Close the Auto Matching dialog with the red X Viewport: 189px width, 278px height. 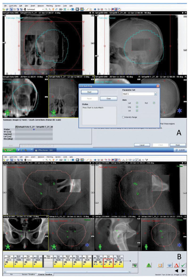click(x=158, y=86)
